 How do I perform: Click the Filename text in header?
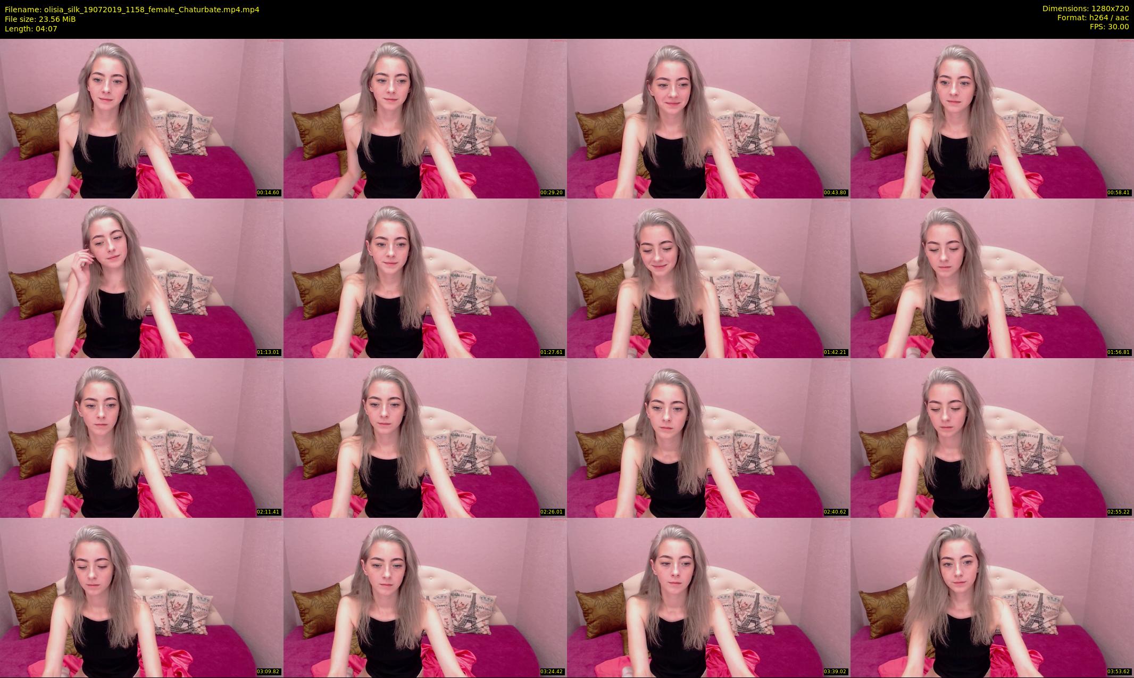coord(132,10)
